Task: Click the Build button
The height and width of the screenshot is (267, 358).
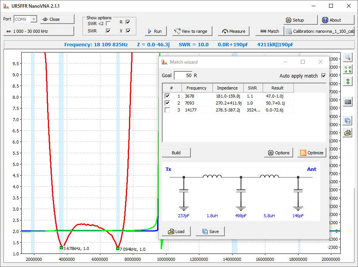Action: click(x=176, y=153)
